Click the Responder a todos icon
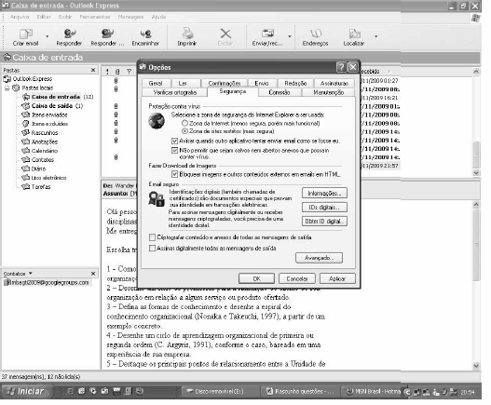Viewport: 491px width, 405px height. pyautogui.click(x=107, y=34)
